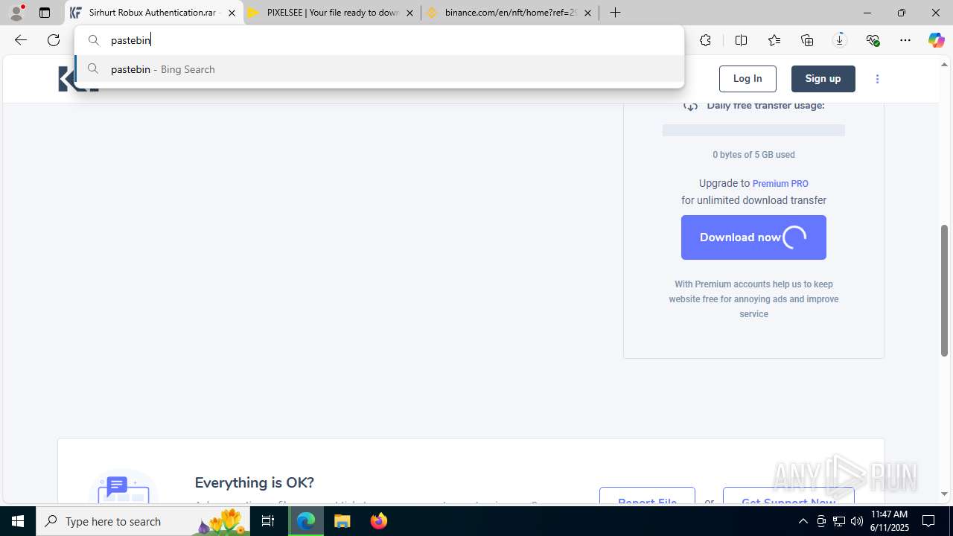Viewport: 953px width, 536px height.
Task: Open the network status tray icon
Action: [839, 521]
